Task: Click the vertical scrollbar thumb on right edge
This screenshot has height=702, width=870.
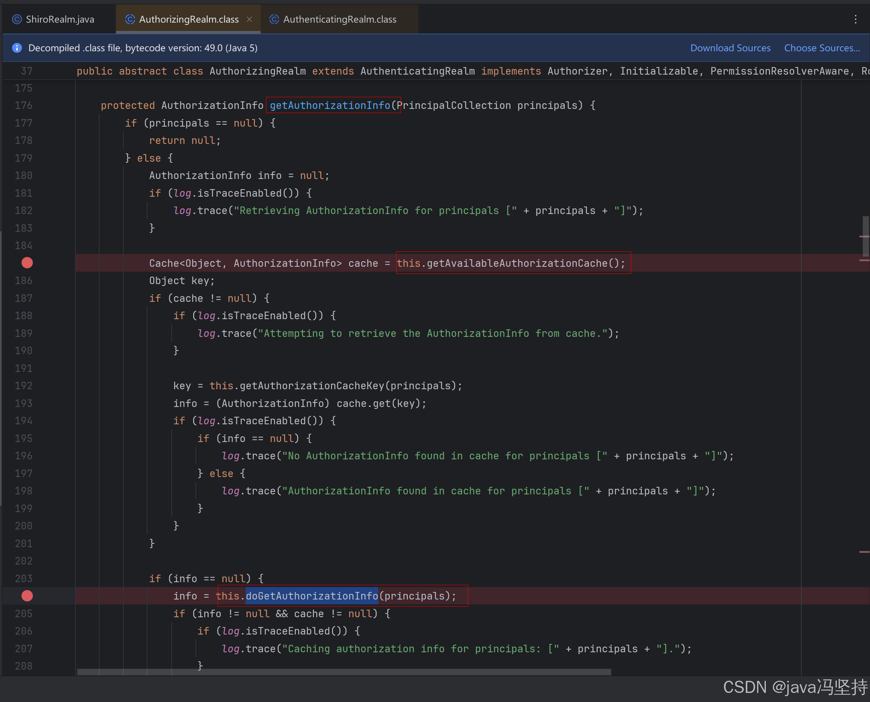Action: point(865,236)
